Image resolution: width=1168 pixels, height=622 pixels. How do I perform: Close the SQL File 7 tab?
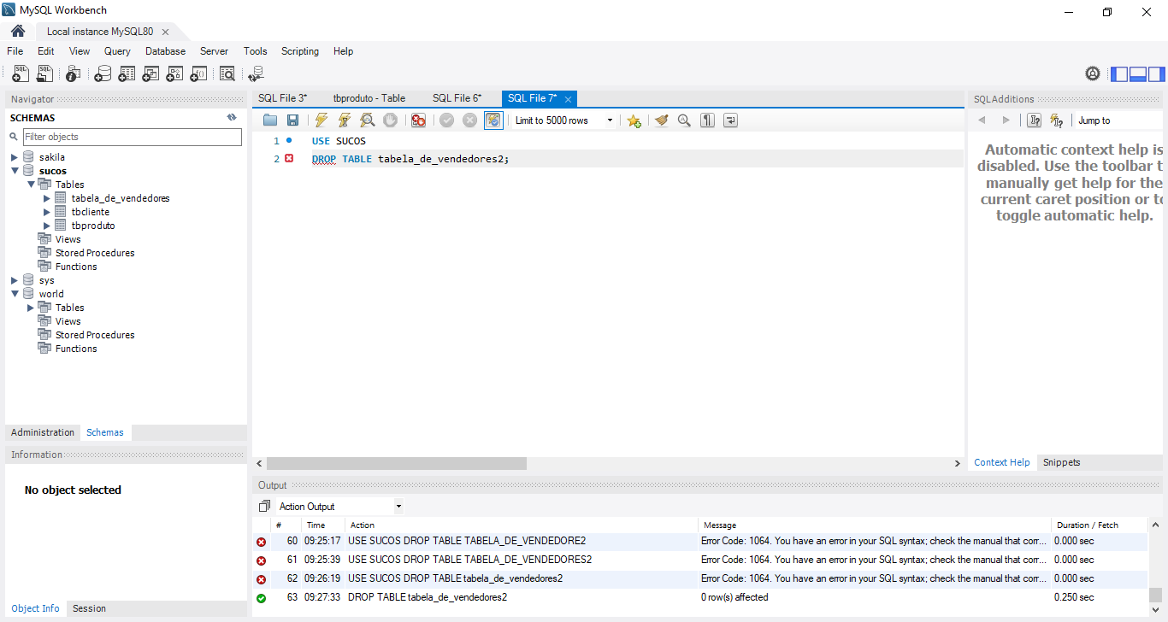568,99
